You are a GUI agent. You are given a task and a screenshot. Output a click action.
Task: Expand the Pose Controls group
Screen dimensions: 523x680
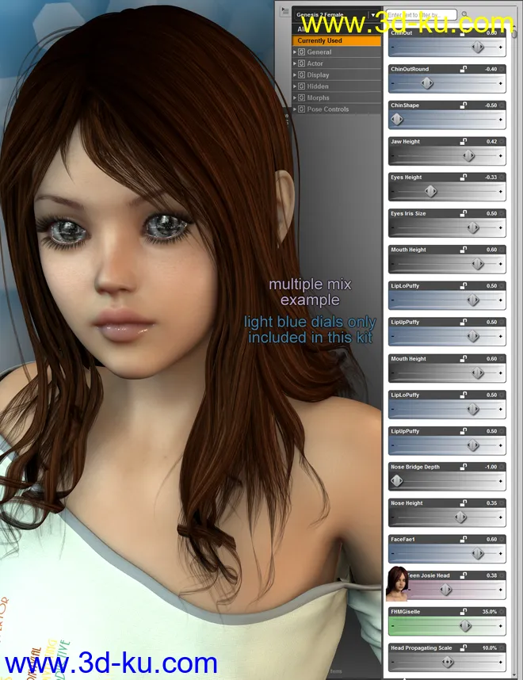click(x=295, y=109)
